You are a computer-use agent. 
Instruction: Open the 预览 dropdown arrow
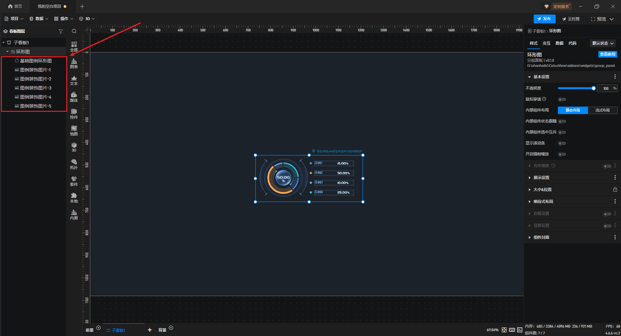point(612,19)
